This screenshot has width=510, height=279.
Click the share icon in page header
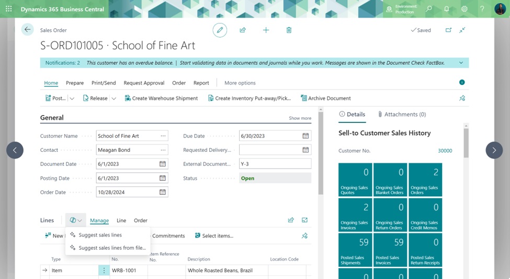click(x=243, y=30)
